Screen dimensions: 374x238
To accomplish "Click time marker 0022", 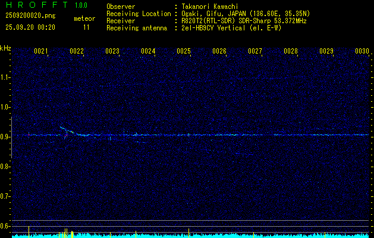I will point(77,51).
